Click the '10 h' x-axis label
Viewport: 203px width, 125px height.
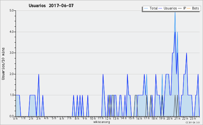pyautogui.click(x=93, y=119)
